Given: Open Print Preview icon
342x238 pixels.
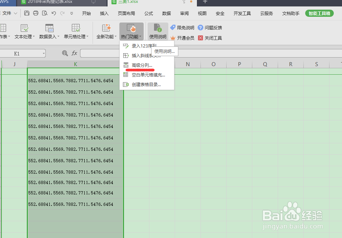Looking at the screenshot, I should pyautogui.click(x=45, y=13).
